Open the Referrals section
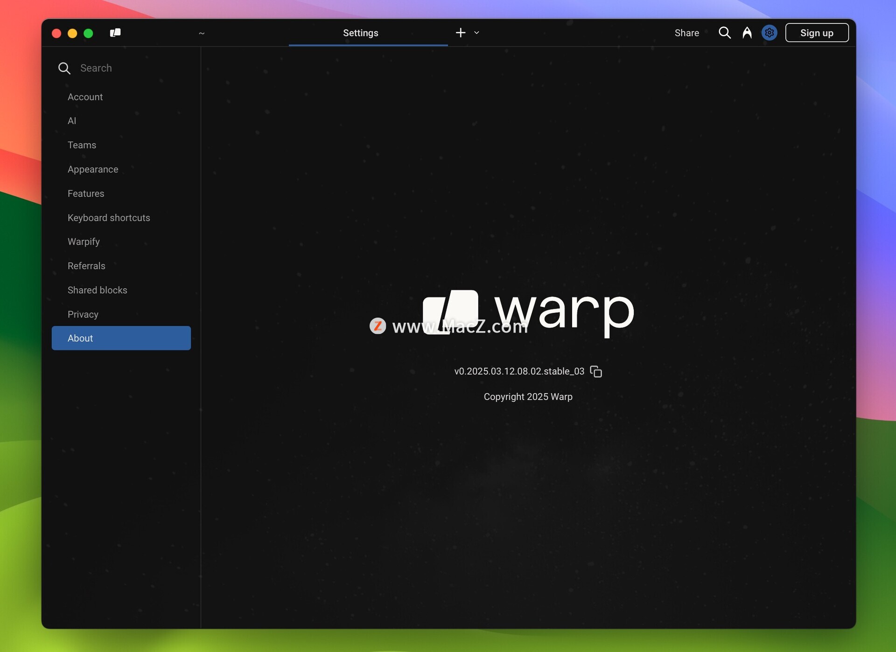This screenshot has width=896, height=652. [x=121, y=266]
